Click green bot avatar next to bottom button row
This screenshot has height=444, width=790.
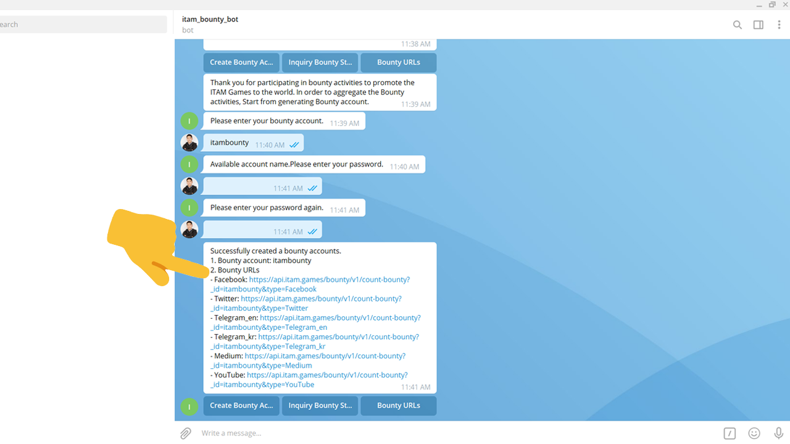[189, 406]
